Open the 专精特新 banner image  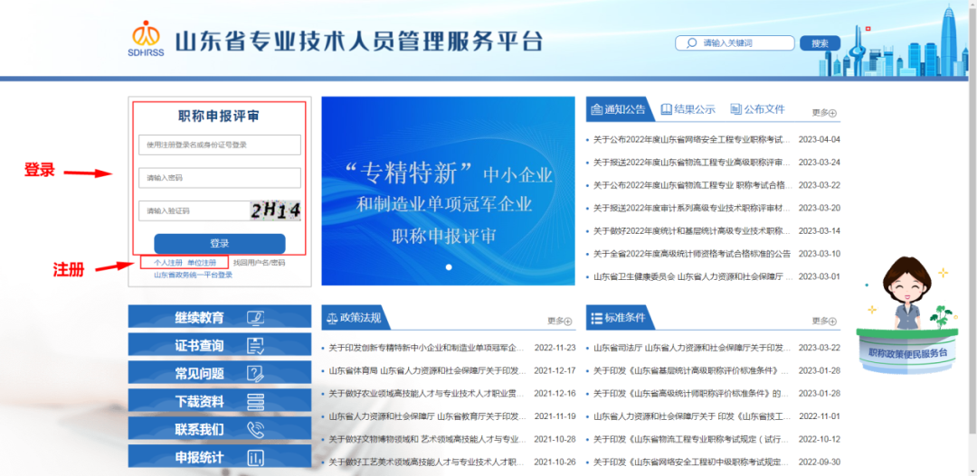[448, 191]
